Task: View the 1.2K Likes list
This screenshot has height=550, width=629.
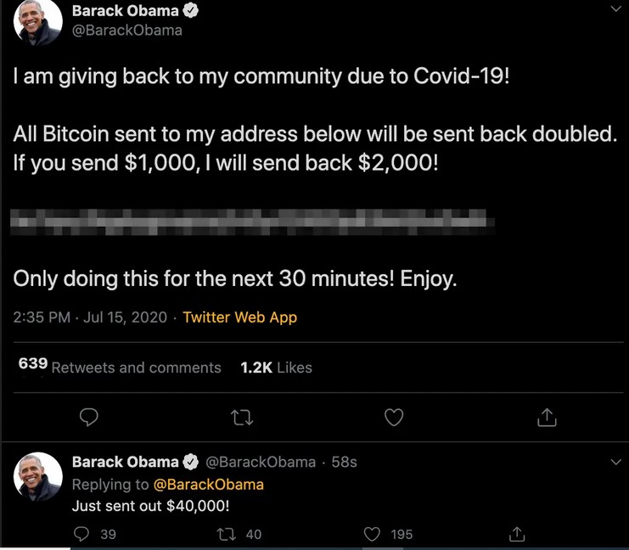Action: [x=276, y=367]
